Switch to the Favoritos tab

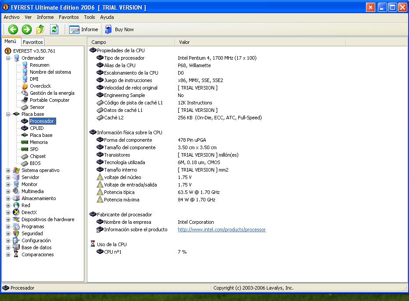tap(33, 42)
